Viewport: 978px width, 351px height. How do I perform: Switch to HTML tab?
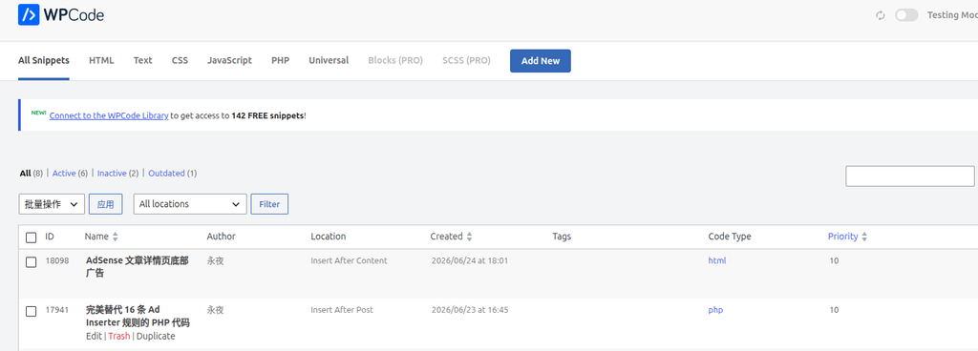pyautogui.click(x=101, y=60)
